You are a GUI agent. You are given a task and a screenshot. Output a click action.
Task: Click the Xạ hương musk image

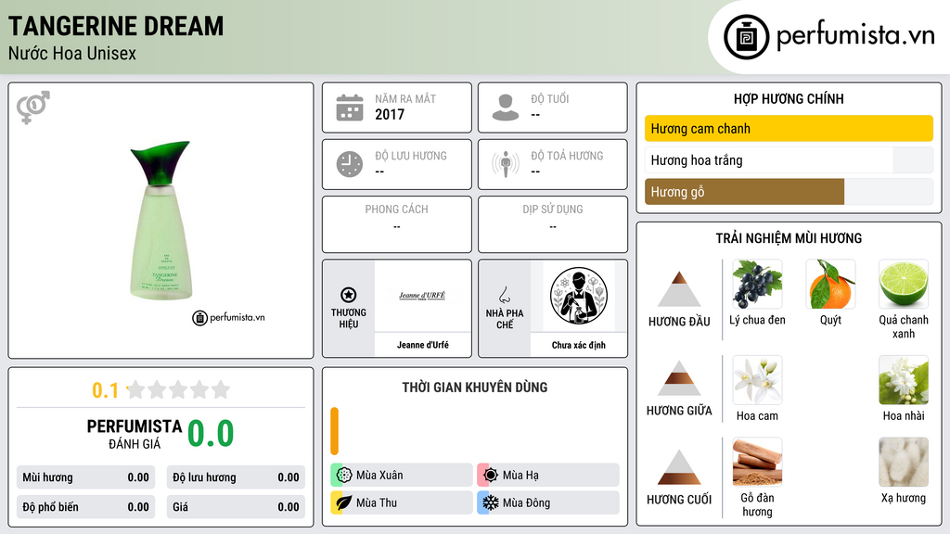tap(904, 462)
